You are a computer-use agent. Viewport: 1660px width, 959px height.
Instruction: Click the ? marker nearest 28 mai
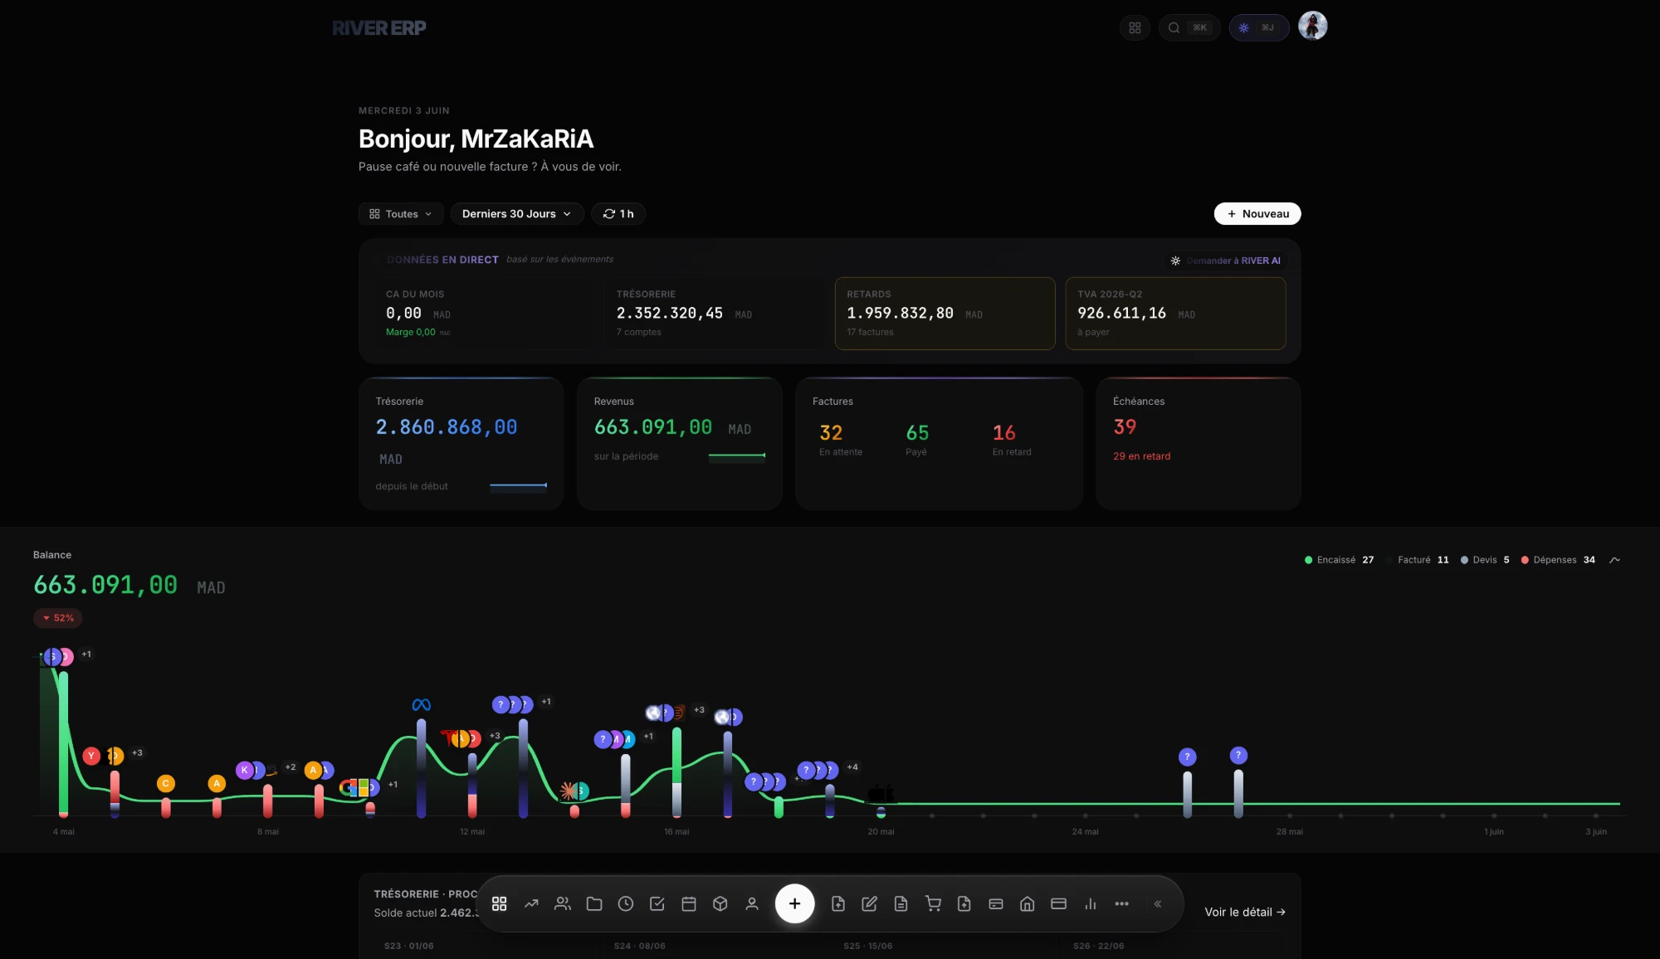(1238, 755)
